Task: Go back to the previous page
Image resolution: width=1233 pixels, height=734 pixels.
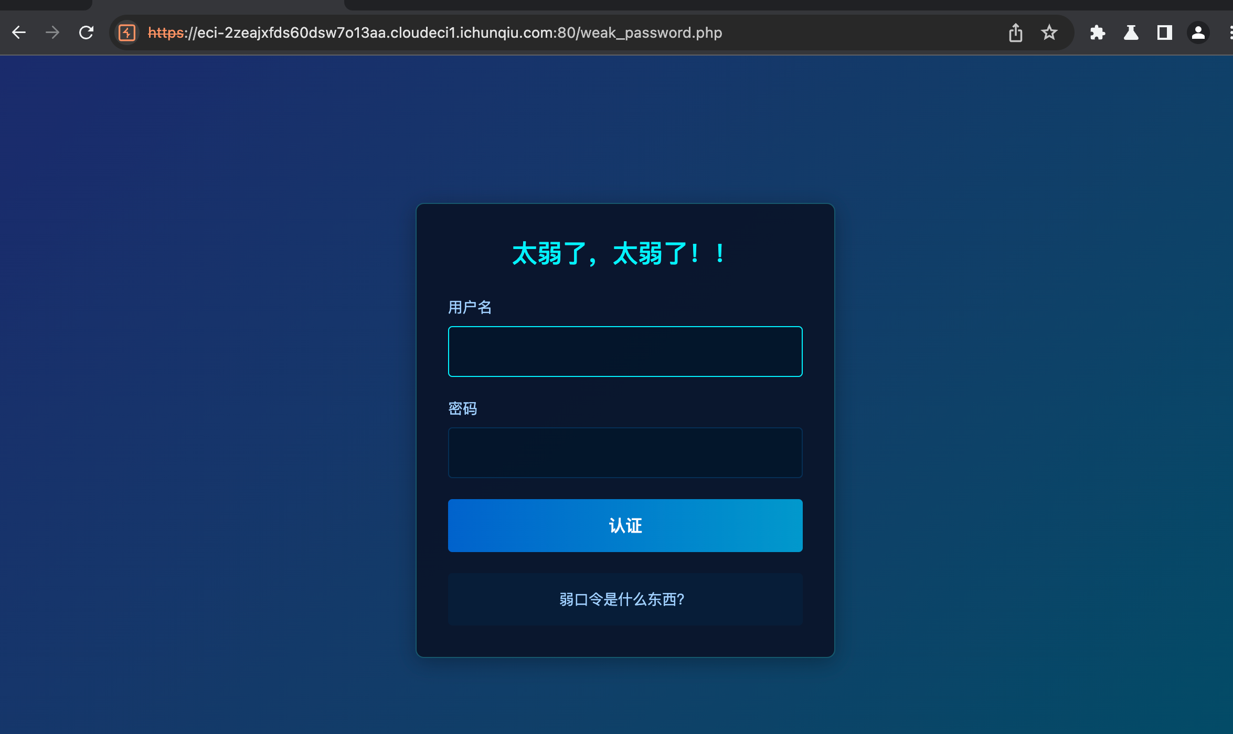Action: 19,33
